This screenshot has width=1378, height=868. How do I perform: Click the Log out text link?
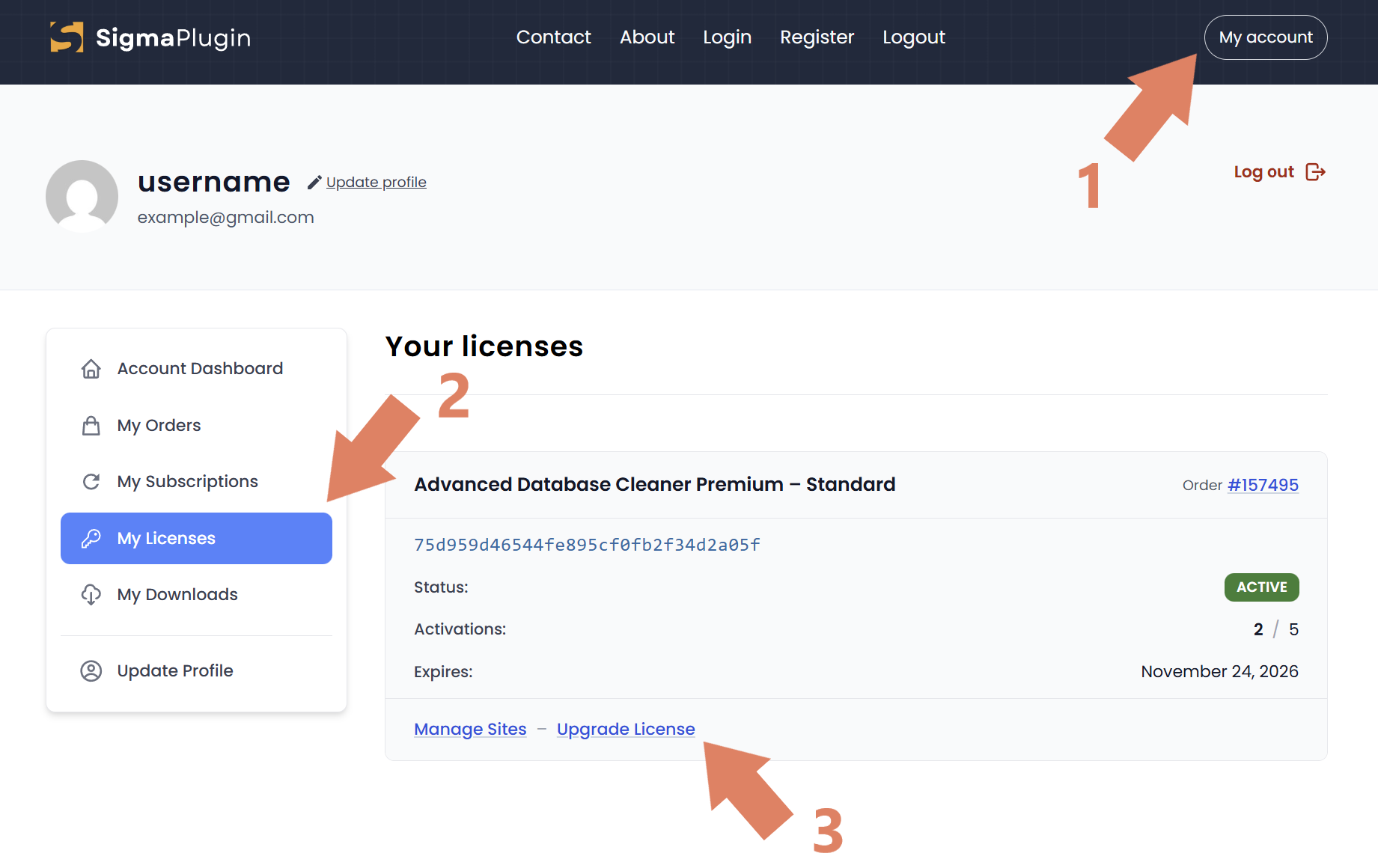pyautogui.click(x=1264, y=172)
